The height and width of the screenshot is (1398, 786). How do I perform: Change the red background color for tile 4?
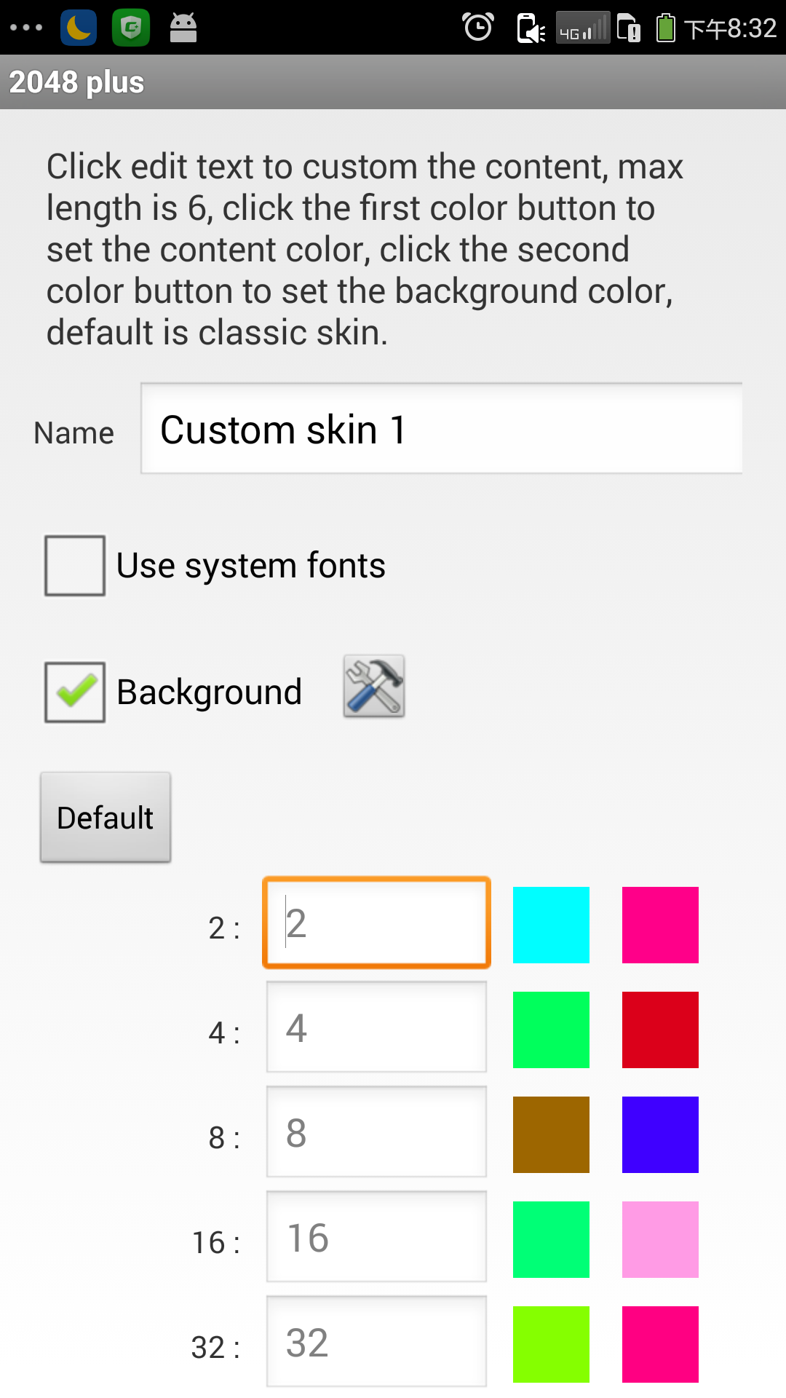click(660, 1030)
